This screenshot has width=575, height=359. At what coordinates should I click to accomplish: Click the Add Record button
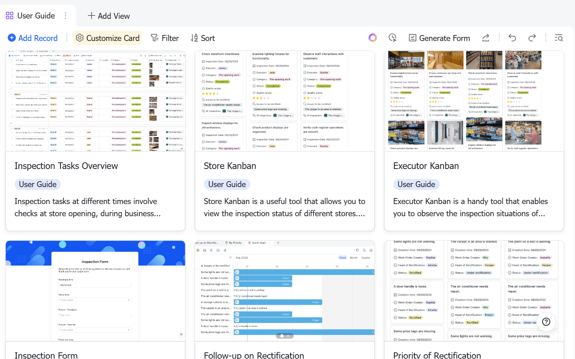[33, 38]
